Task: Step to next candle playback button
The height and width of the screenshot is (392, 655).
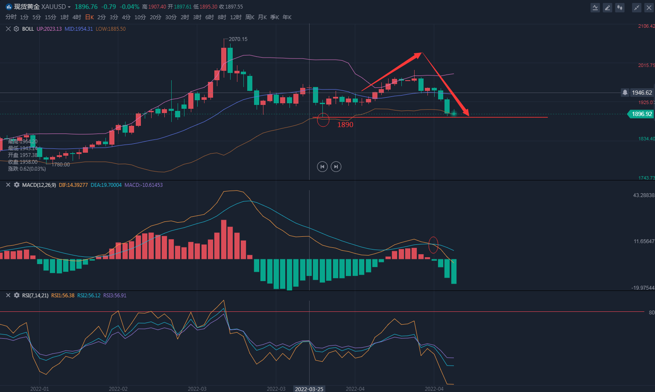Action: click(x=336, y=167)
